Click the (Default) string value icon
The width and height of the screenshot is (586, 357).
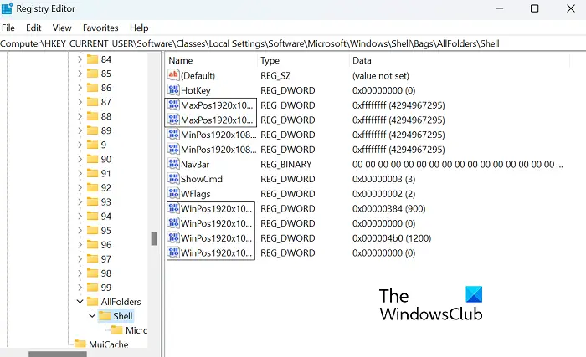[x=173, y=75]
